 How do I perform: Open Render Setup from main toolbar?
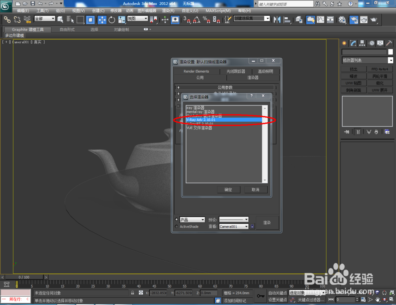[x=354, y=19]
